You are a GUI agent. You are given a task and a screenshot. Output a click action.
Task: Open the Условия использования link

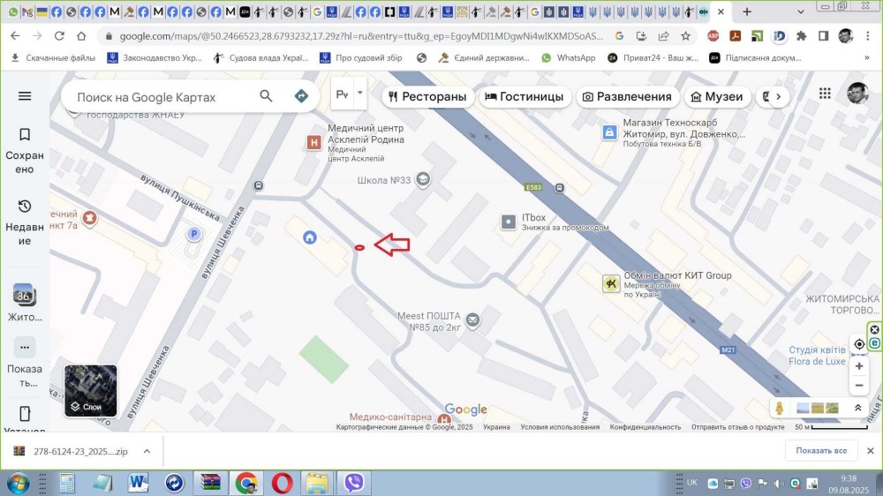[x=560, y=427]
